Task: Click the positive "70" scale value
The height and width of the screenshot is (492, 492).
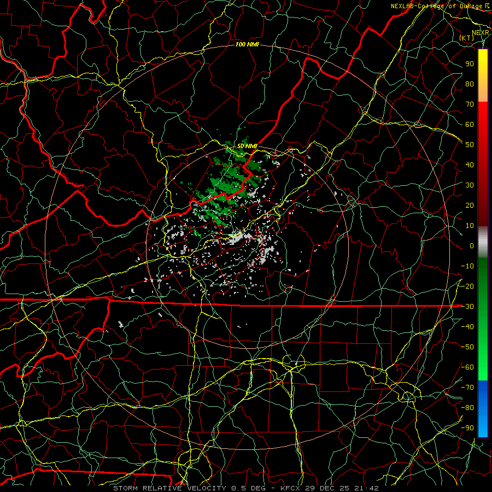Action: click(x=470, y=104)
